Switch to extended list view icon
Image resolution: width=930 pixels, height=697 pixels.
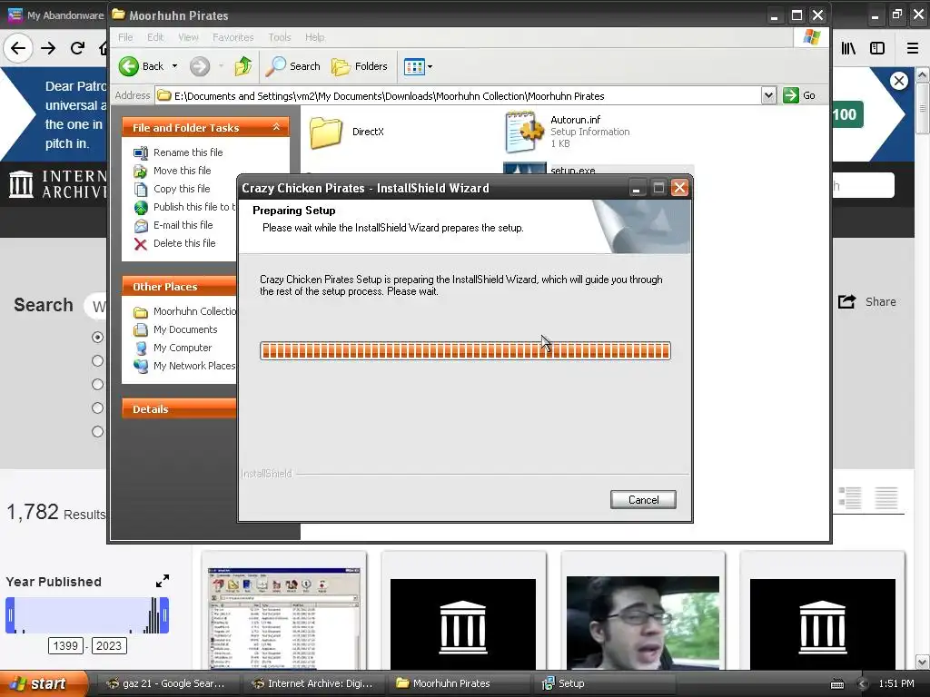coord(850,498)
